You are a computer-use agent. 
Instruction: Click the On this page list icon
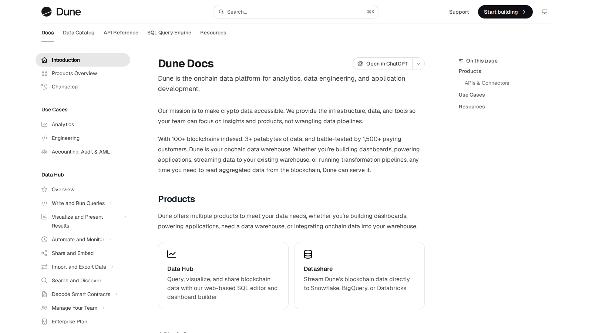[461, 61]
